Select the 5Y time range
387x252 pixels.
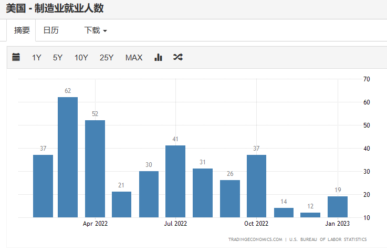pos(58,58)
